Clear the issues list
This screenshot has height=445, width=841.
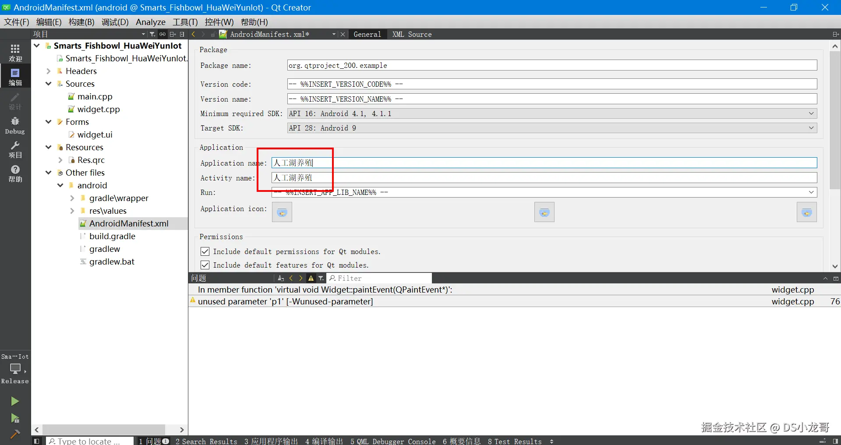(x=281, y=278)
